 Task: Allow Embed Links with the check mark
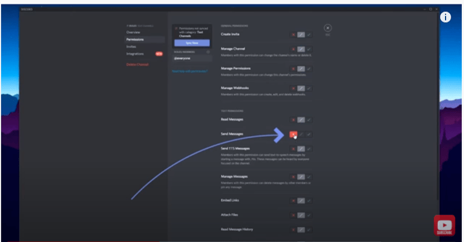coord(308,201)
